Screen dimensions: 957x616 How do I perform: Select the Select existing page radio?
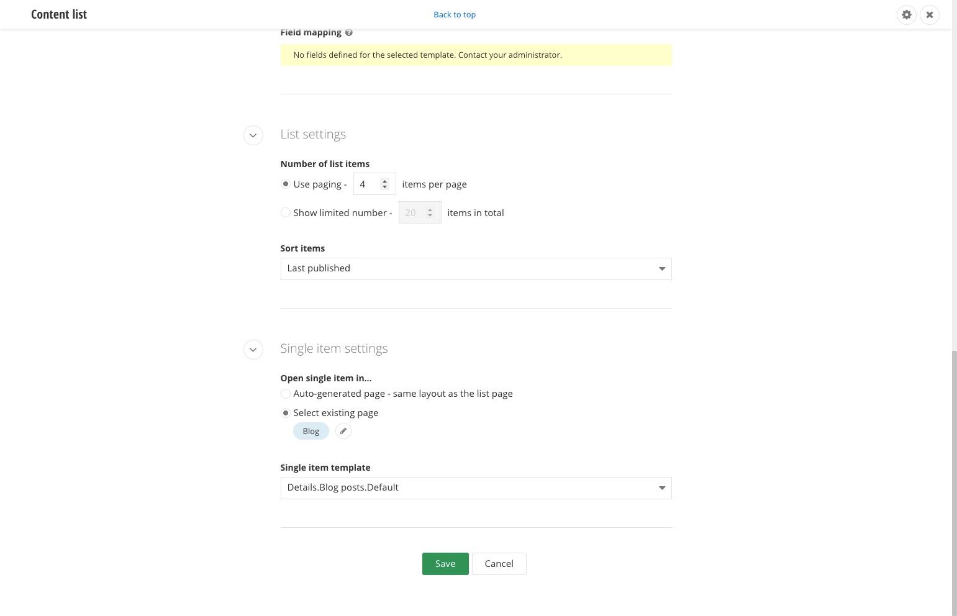click(286, 413)
